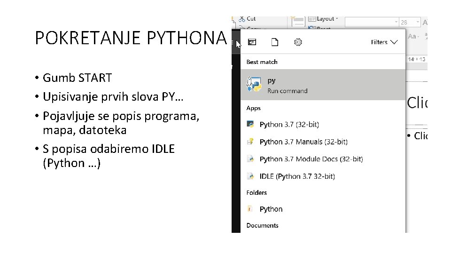Click the Best match header
This screenshot has width=451, height=254.
coord(262,62)
